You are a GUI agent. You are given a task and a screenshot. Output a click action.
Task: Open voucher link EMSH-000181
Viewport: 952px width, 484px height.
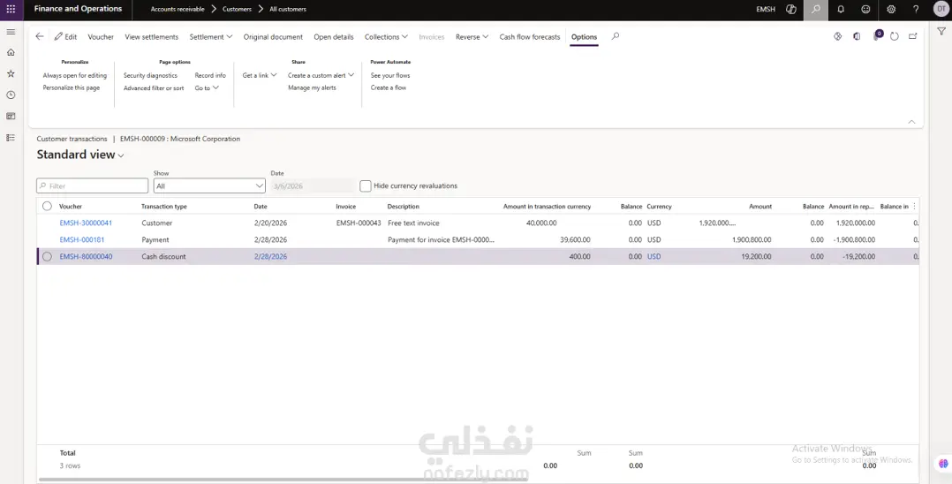point(82,240)
